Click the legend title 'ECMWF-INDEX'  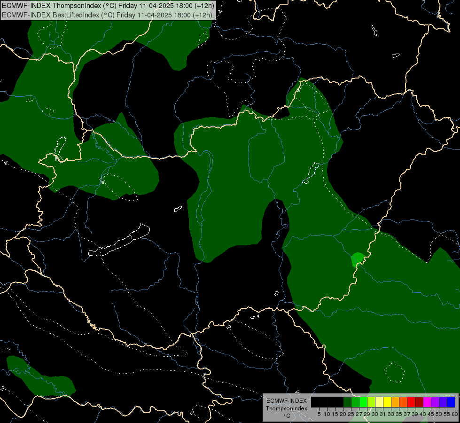tap(286, 401)
